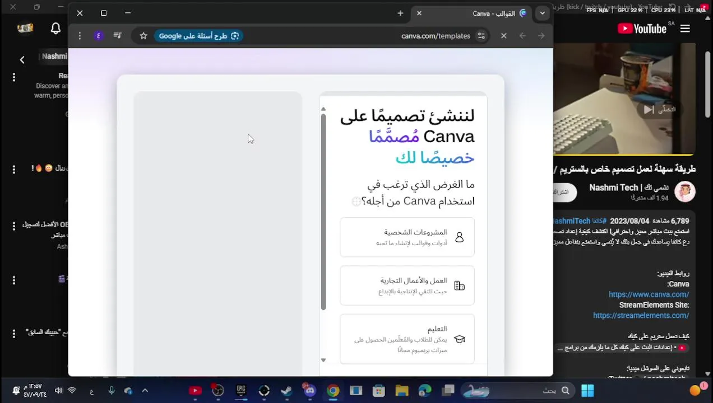Open the volume speaker icon in the tray

59,391
